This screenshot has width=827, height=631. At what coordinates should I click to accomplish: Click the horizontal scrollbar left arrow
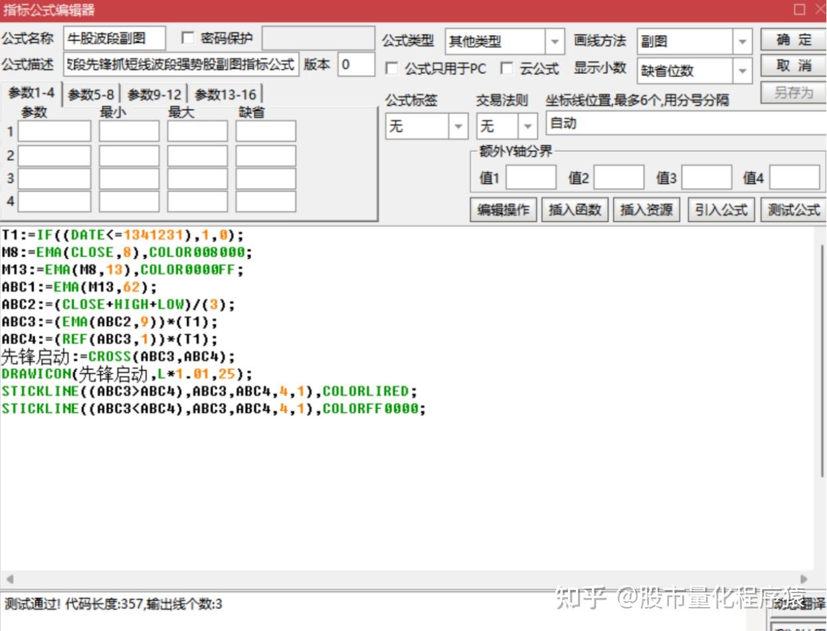(9, 579)
